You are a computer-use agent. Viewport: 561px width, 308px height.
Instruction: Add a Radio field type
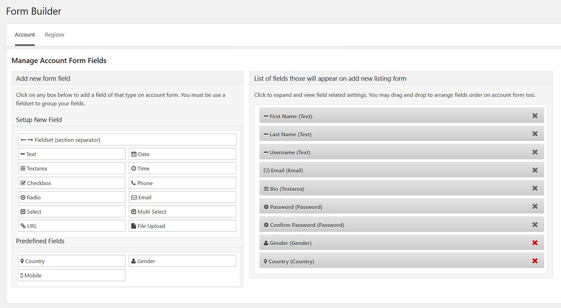[x=71, y=197]
